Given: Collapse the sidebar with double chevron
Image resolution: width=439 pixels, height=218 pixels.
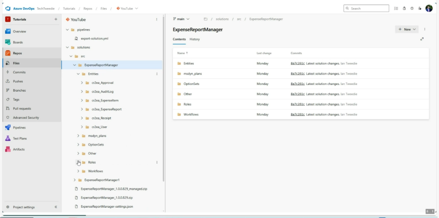Looking at the screenshot, I should [56, 207].
